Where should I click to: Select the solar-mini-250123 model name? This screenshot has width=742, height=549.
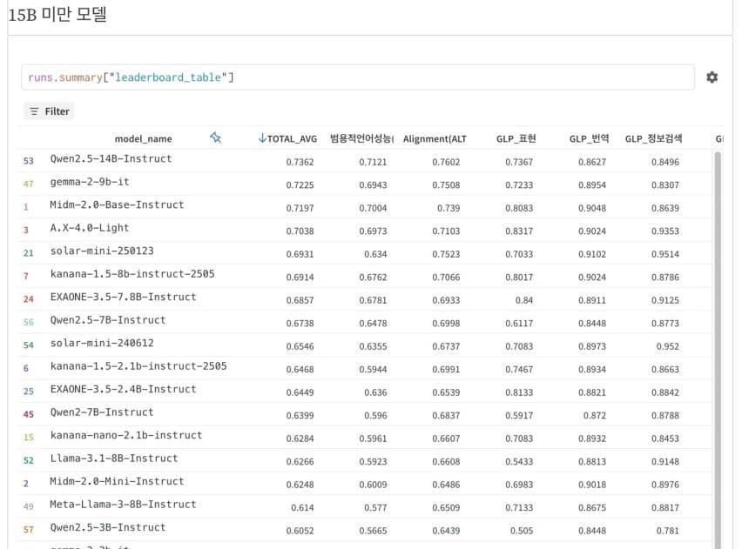102,251
